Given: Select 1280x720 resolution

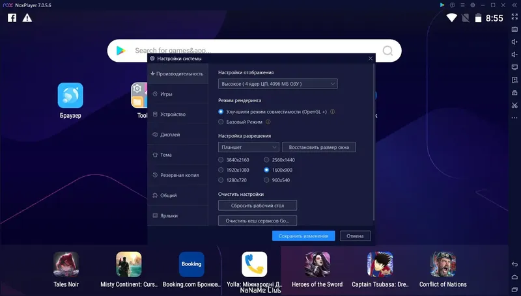Looking at the screenshot, I should pyautogui.click(x=221, y=180).
